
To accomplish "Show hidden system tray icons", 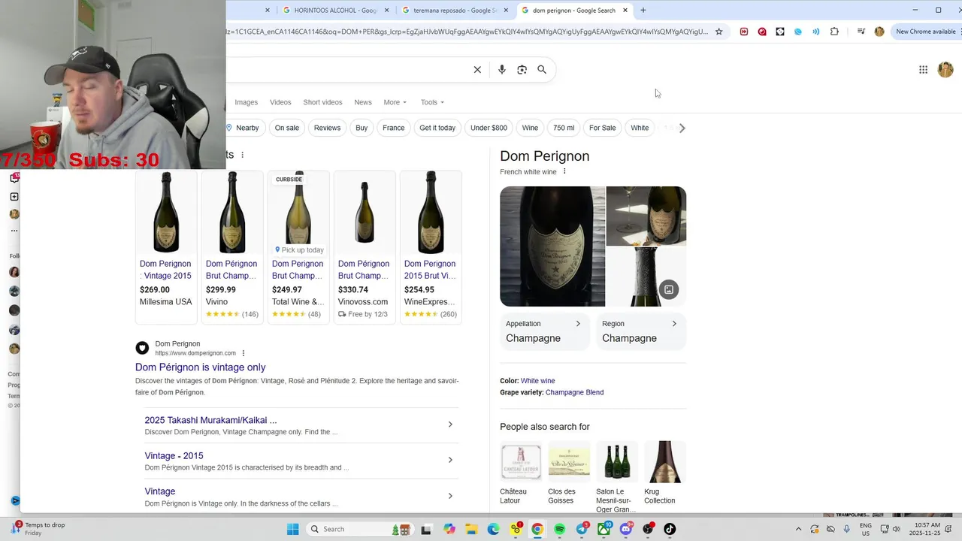I will click(798, 529).
